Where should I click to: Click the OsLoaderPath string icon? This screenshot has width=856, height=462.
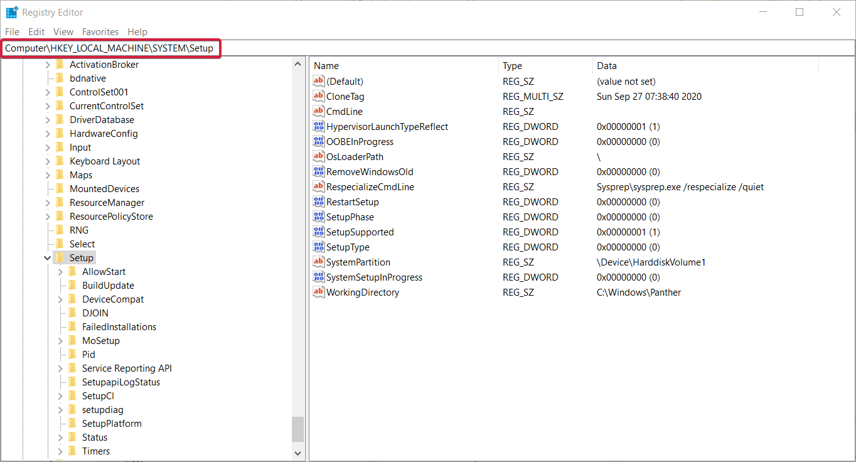pos(319,157)
